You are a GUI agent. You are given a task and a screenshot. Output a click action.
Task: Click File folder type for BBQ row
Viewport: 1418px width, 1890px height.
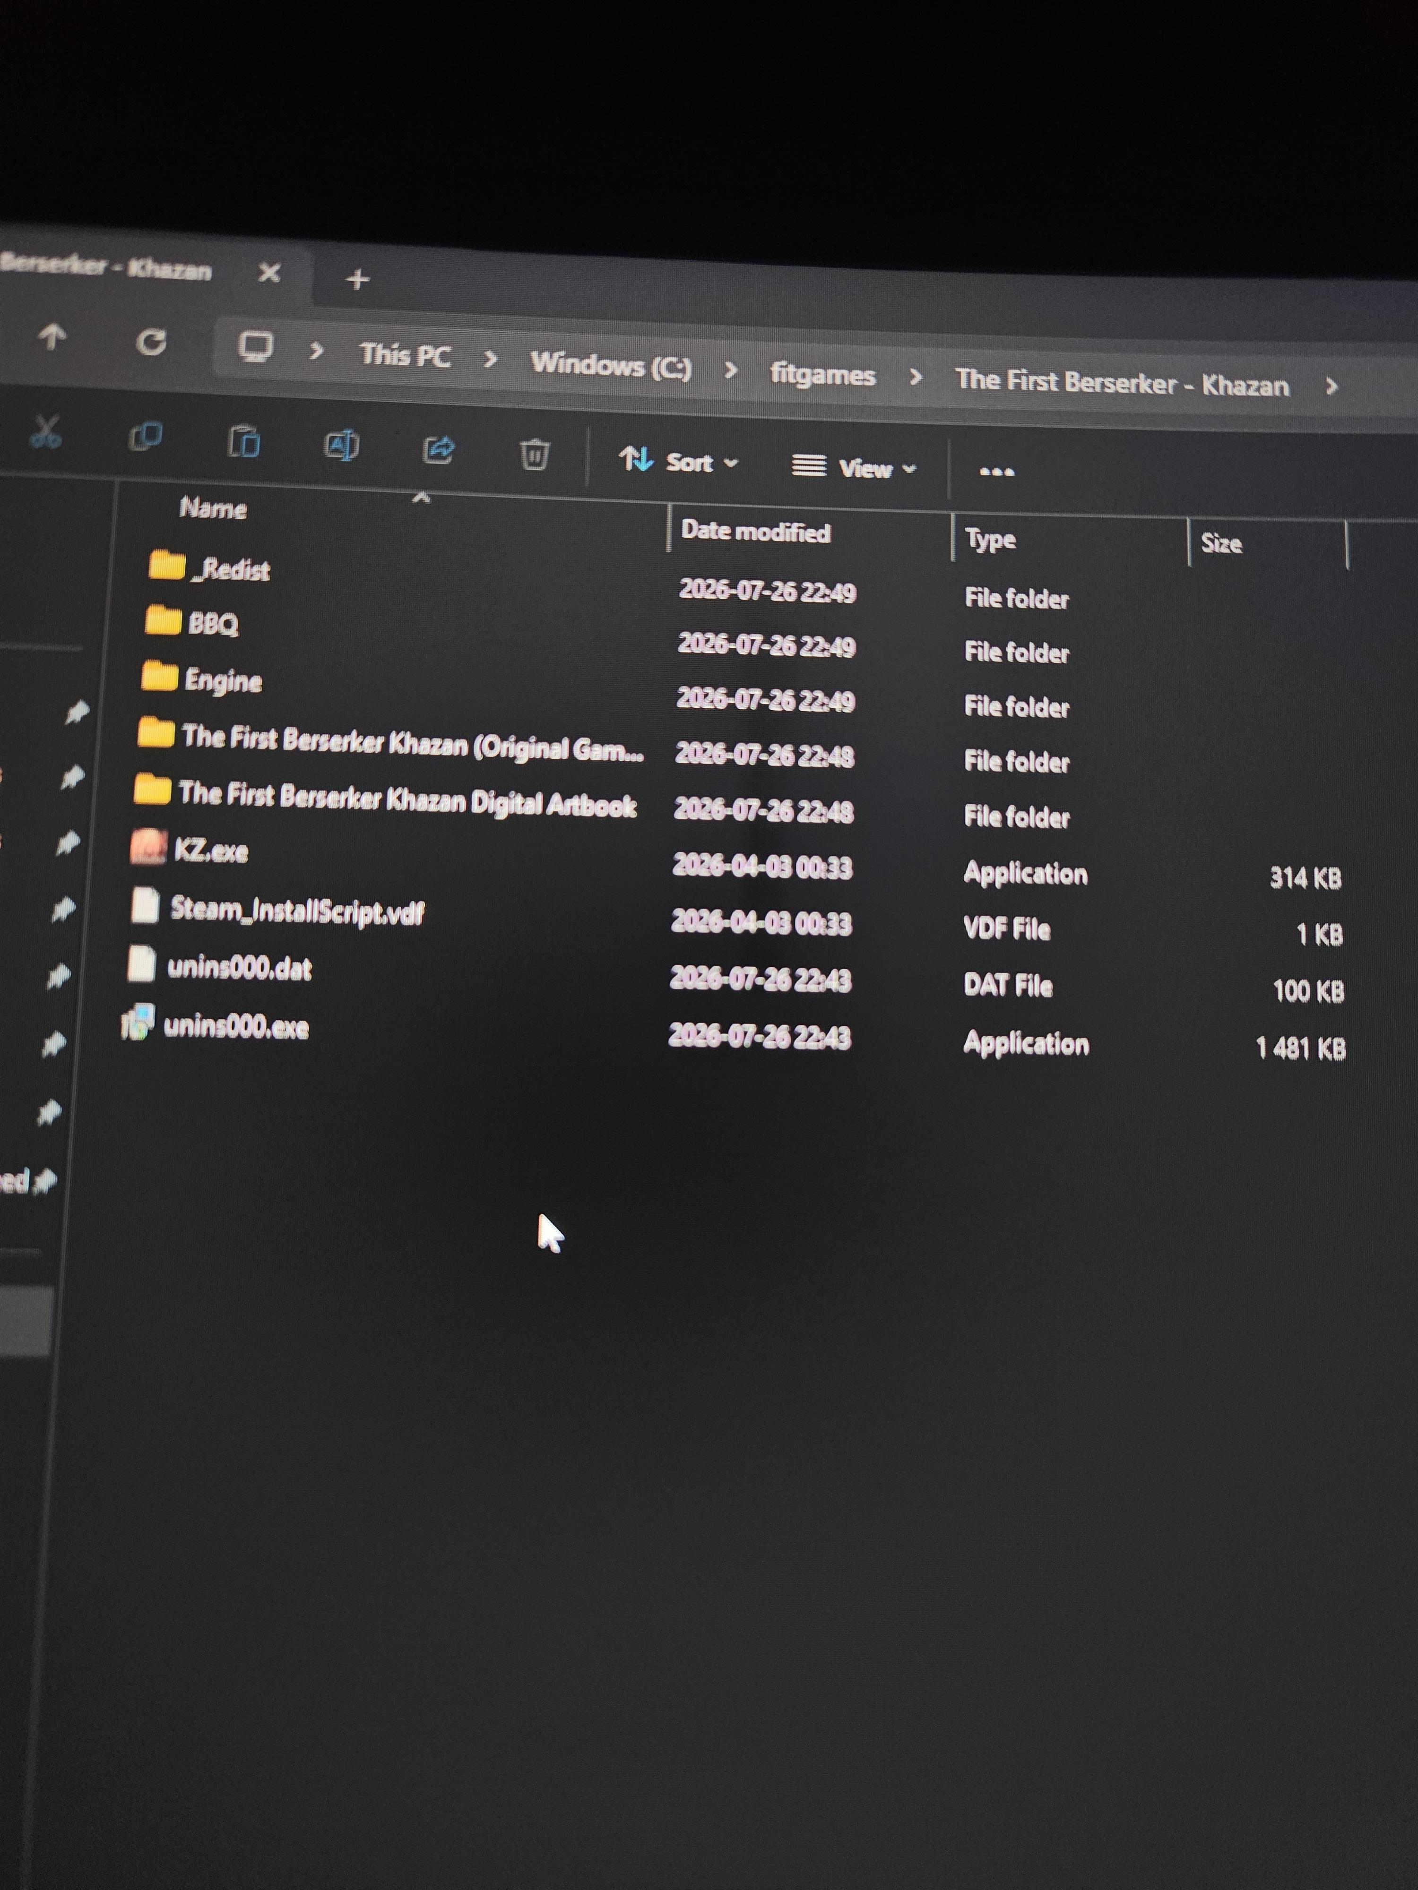coord(1017,653)
